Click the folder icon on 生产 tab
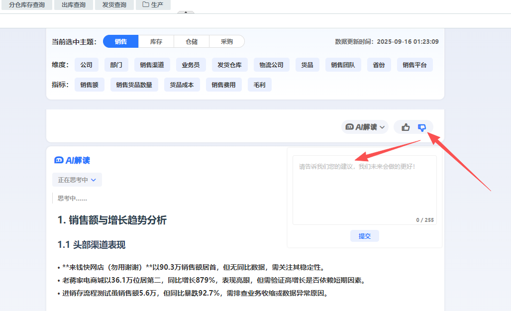Viewport: 511px width, 311px height. pos(146,4)
